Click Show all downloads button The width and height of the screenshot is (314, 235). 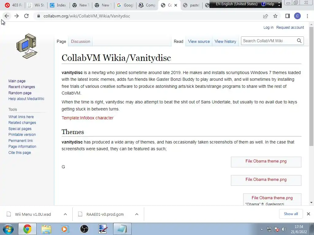291,214
